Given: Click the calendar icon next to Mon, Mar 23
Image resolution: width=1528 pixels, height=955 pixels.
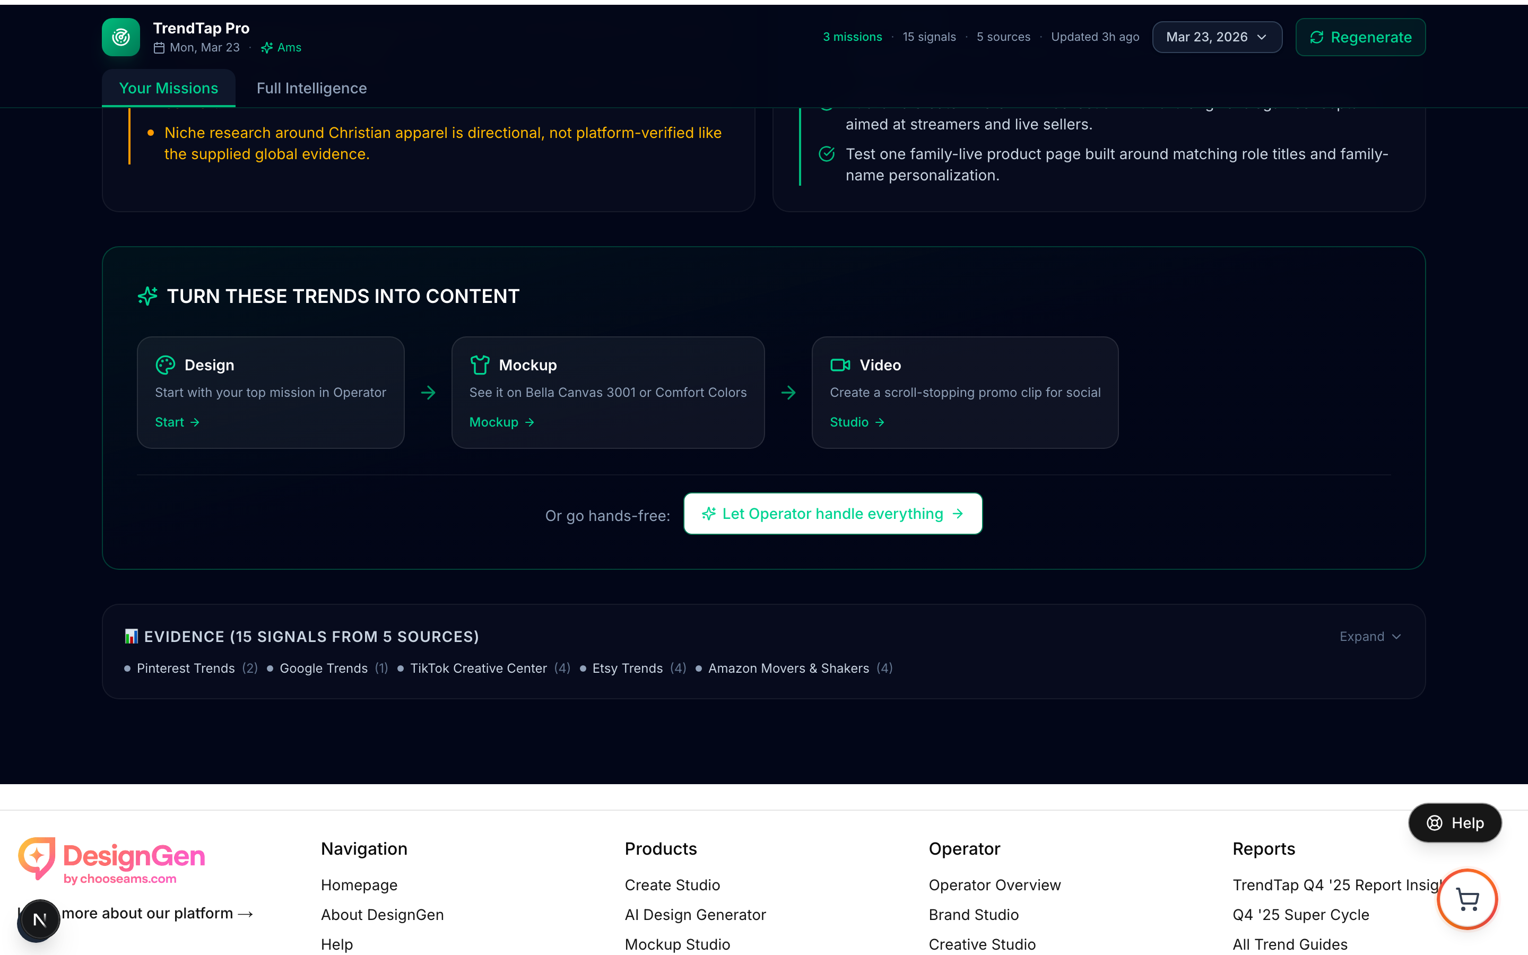Looking at the screenshot, I should pyautogui.click(x=159, y=47).
